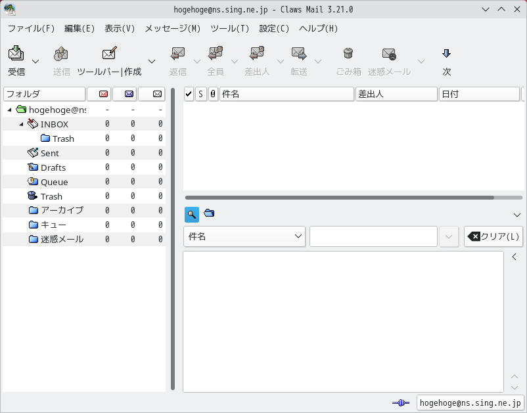The image size is (527, 413).
Task: Click the クリア(L) clear search button
Action: (493, 236)
